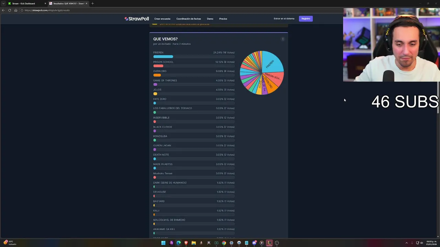Go back in the browser
The height and width of the screenshot is (247, 440).
pos(3,10)
